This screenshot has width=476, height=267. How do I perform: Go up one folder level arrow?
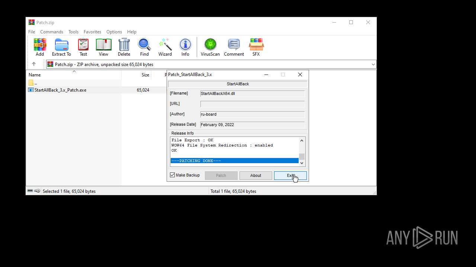34,64
